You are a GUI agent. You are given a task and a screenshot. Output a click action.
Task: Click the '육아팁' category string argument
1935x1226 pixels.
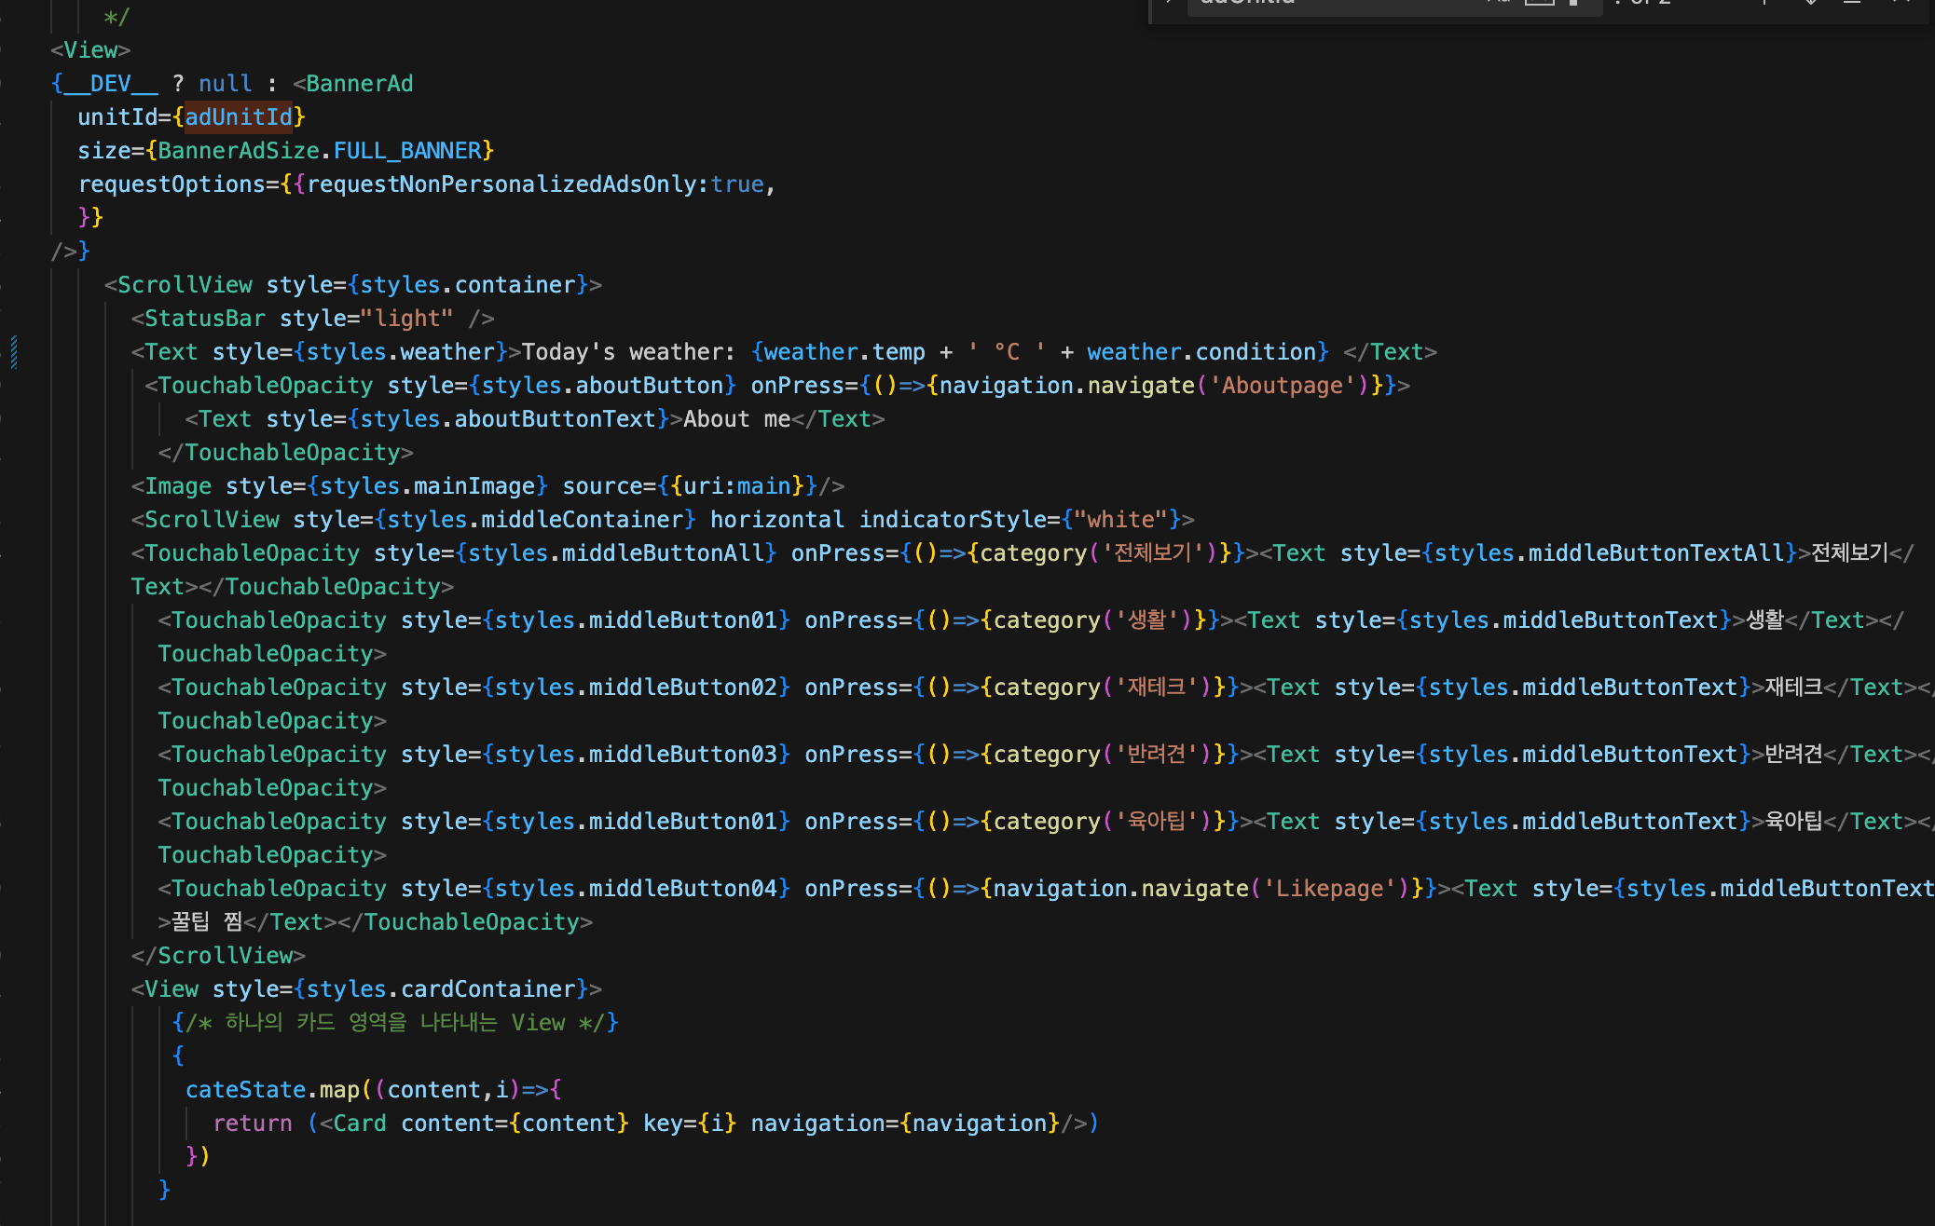pyautogui.click(x=1157, y=822)
